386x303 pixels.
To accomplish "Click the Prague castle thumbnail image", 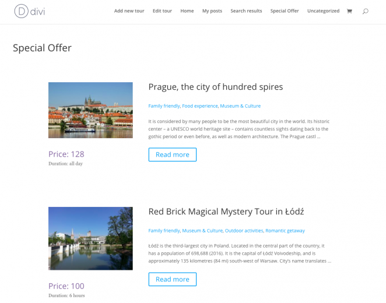I will point(90,110).
